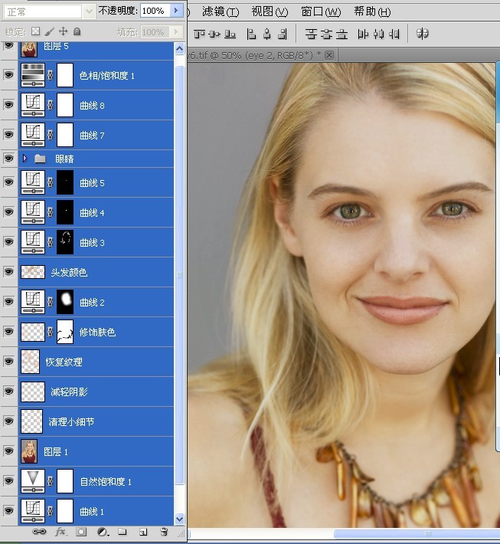Open the opacity slider arrow
This screenshot has width=500, height=544.
[176, 11]
